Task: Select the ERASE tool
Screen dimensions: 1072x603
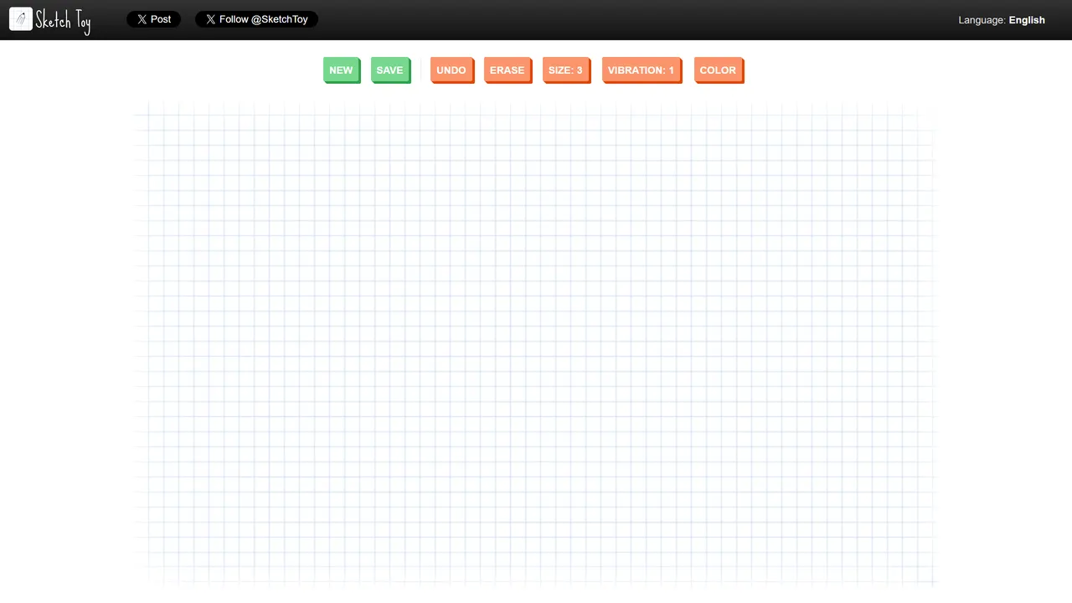Action: click(x=508, y=70)
